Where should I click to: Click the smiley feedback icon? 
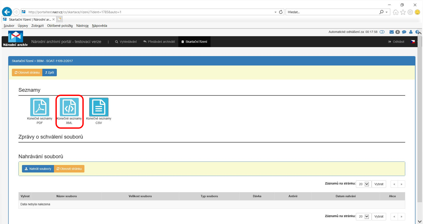(x=417, y=12)
